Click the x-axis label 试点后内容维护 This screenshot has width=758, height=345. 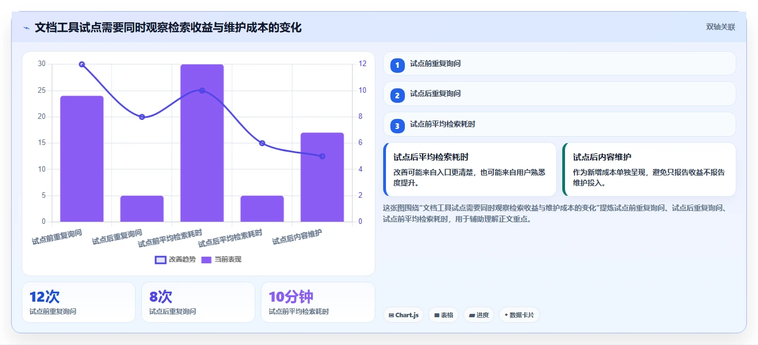coord(297,237)
